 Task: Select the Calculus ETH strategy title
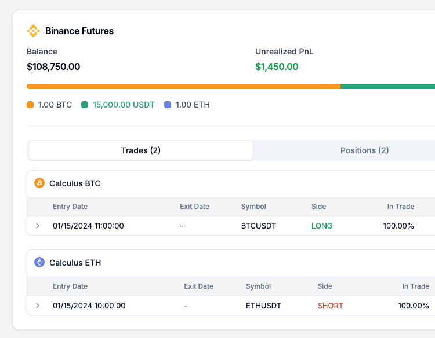click(75, 263)
